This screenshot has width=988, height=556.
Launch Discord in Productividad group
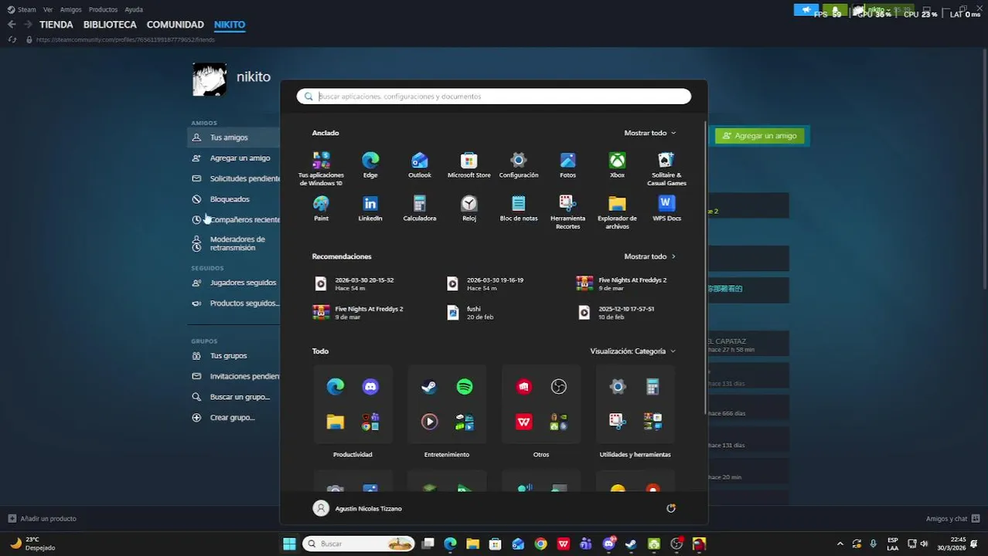point(370,387)
